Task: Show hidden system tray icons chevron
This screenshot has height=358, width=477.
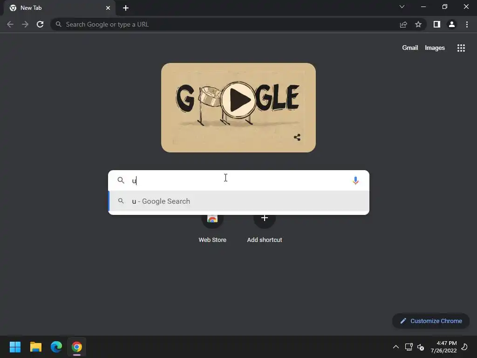Action: pyautogui.click(x=396, y=347)
